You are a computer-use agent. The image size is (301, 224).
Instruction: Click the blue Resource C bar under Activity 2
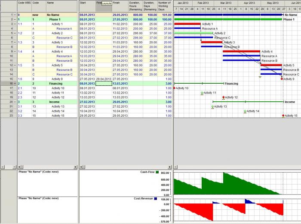coord(193,38)
